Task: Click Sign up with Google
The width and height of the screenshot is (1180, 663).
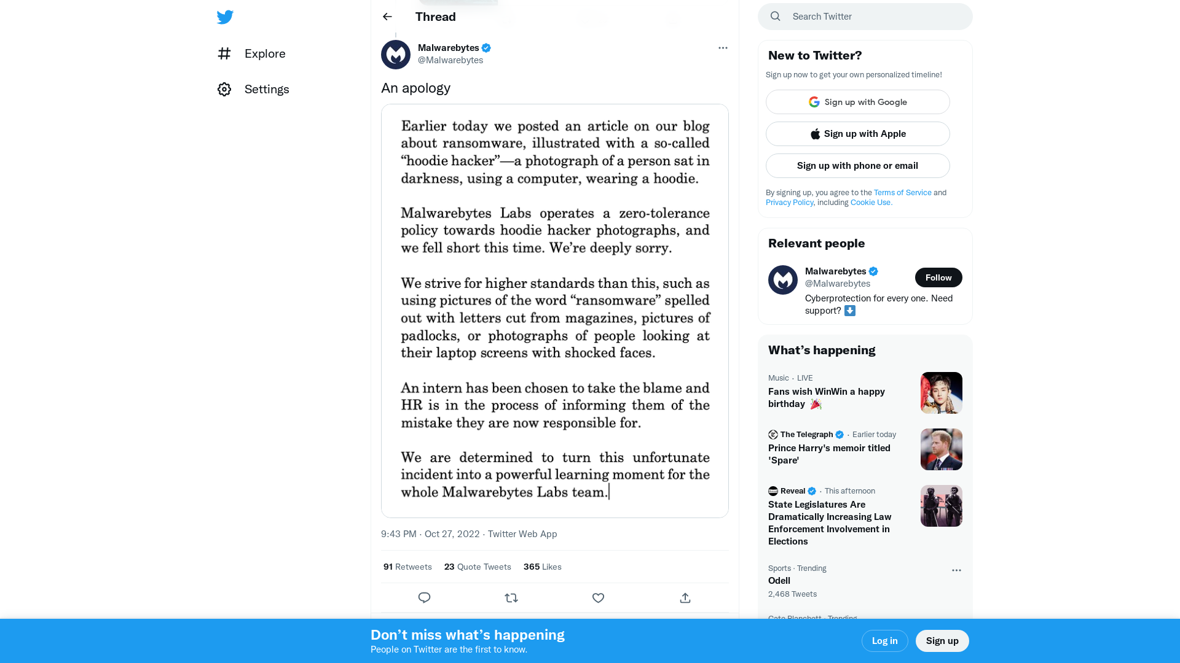Action: pyautogui.click(x=857, y=102)
